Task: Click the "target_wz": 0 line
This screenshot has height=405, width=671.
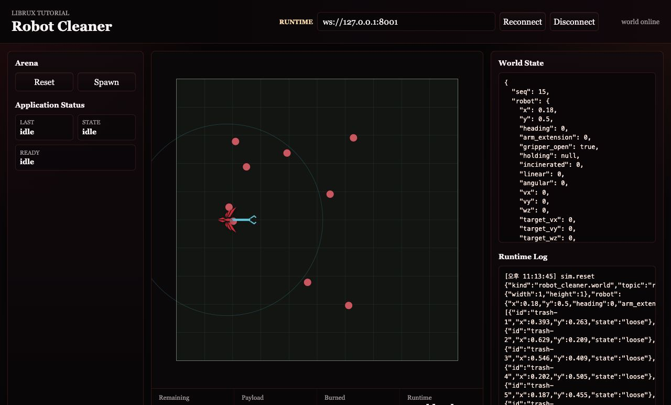Action: coord(547,238)
